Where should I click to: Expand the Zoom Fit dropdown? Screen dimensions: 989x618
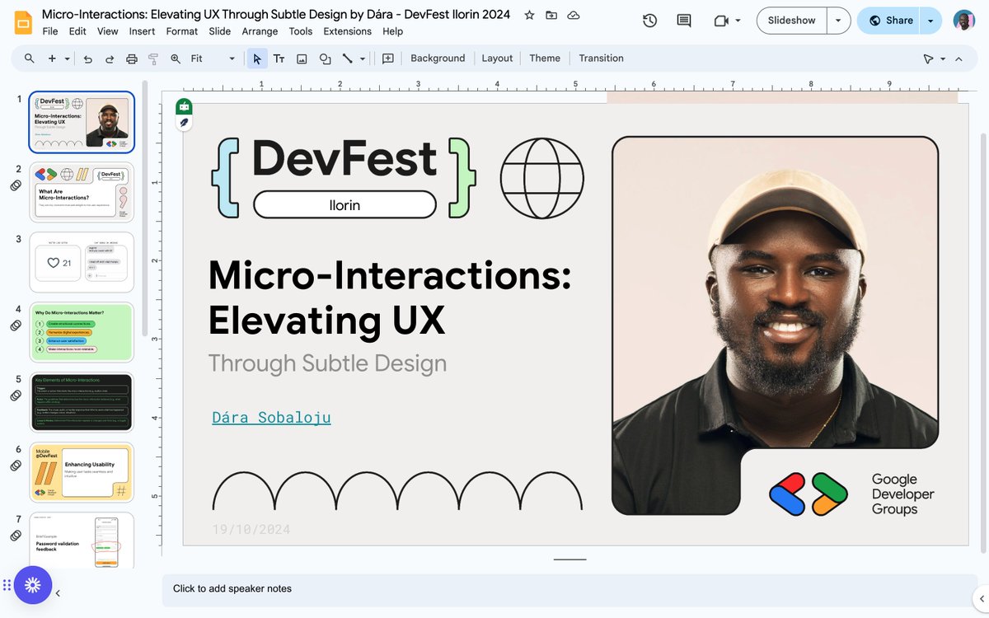pos(213,59)
